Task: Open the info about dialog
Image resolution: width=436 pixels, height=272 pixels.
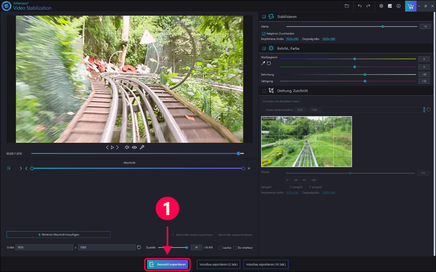Action: [398, 6]
